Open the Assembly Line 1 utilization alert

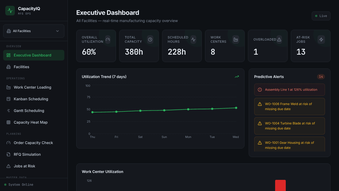tap(289, 90)
